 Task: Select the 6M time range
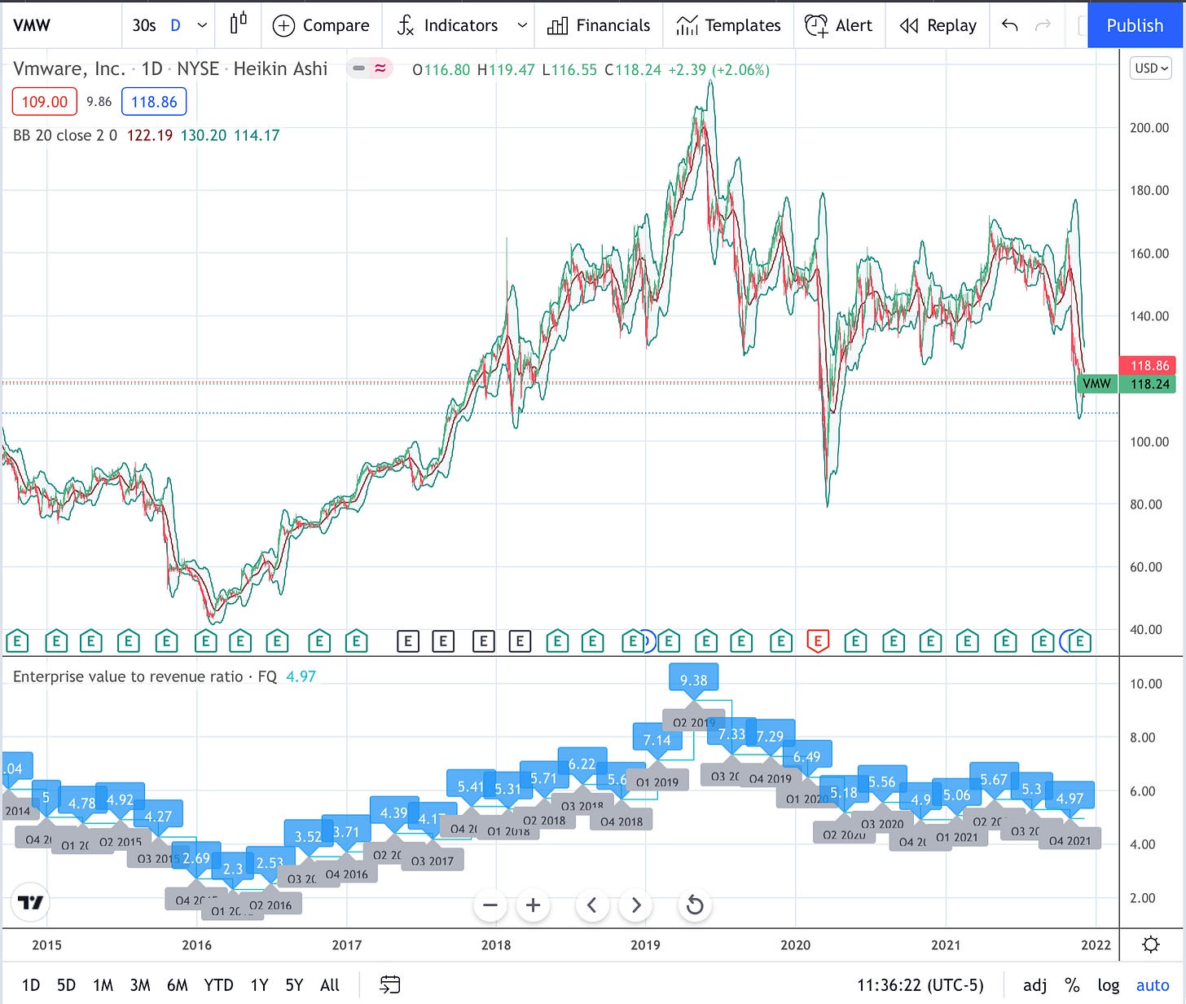178,985
